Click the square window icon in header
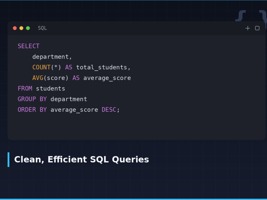The width and height of the screenshot is (267, 200). click(x=257, y=28)
